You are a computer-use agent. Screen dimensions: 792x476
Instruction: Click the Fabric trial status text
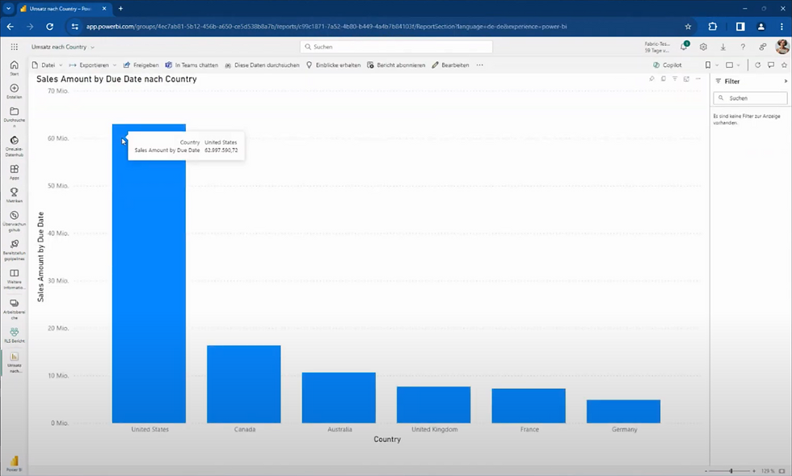pos(657,47)
